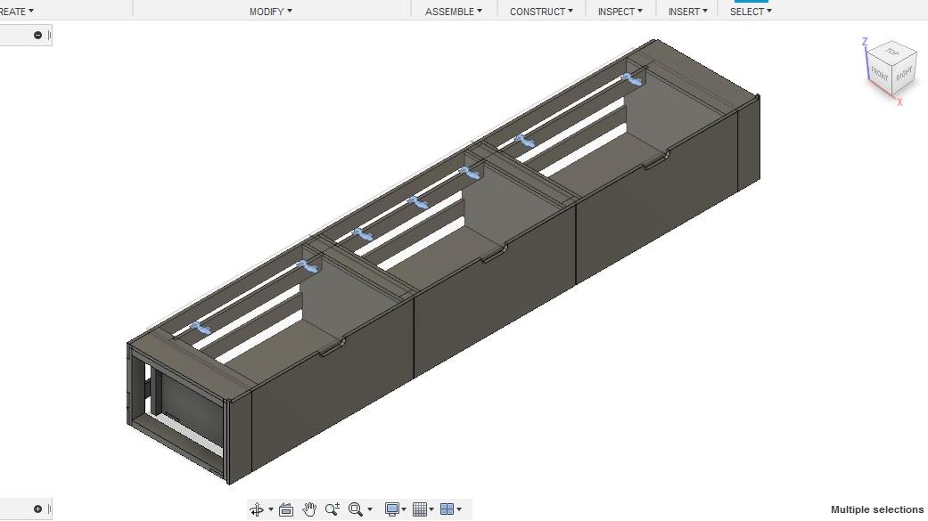Expand the Display Settings dropdown arrow

(x=404, y=509)
